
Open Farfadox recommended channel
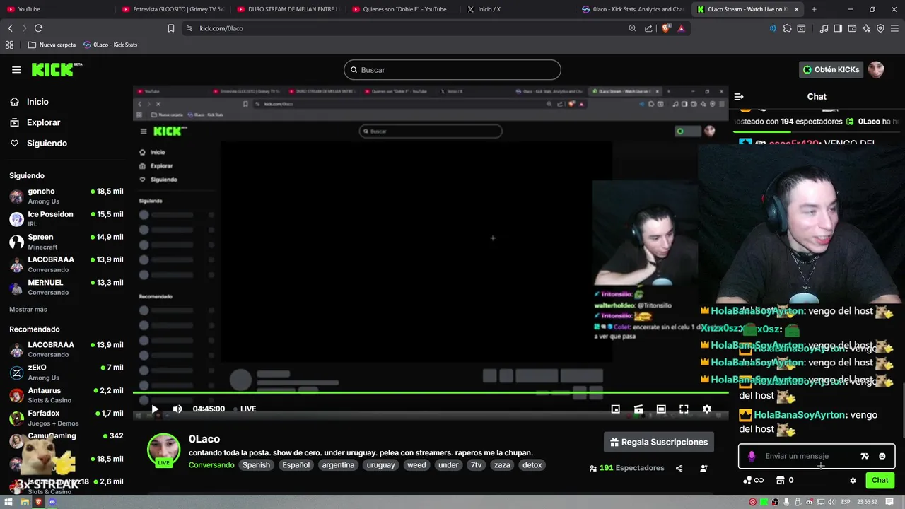(66, 417)
